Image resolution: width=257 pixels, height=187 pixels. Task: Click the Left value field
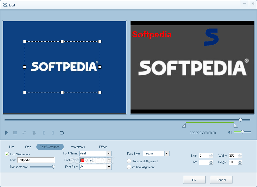pos(204,156)
